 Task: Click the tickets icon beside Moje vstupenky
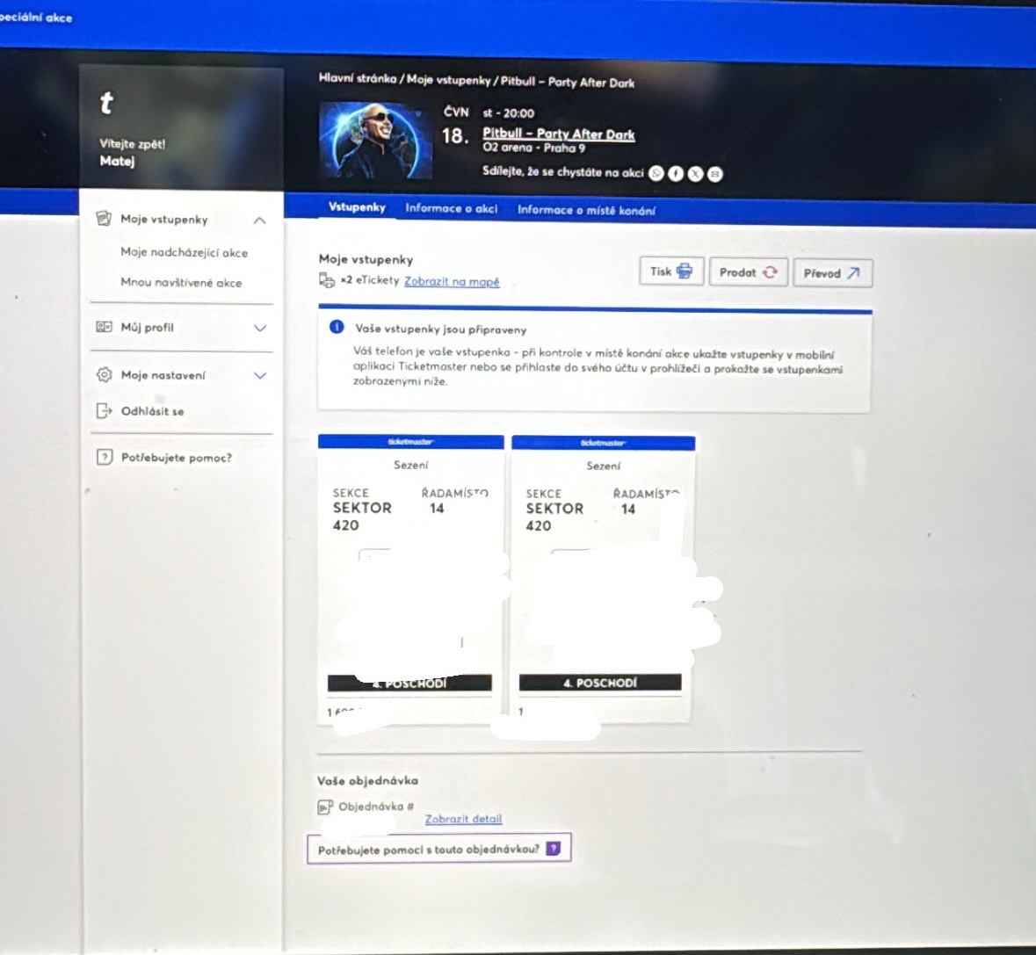104,219
